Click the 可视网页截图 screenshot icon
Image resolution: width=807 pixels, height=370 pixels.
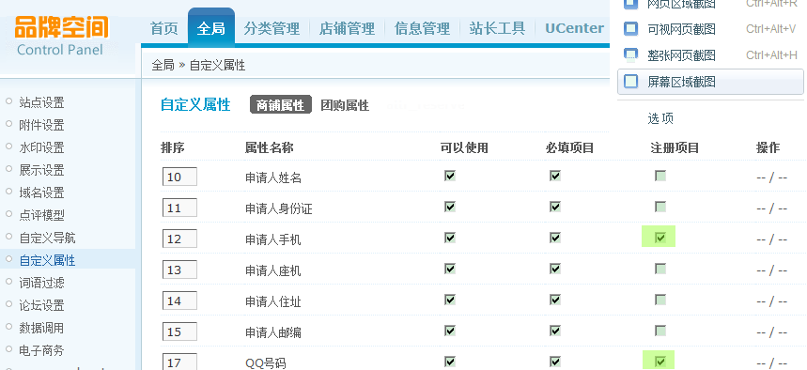tap(631, 29)
